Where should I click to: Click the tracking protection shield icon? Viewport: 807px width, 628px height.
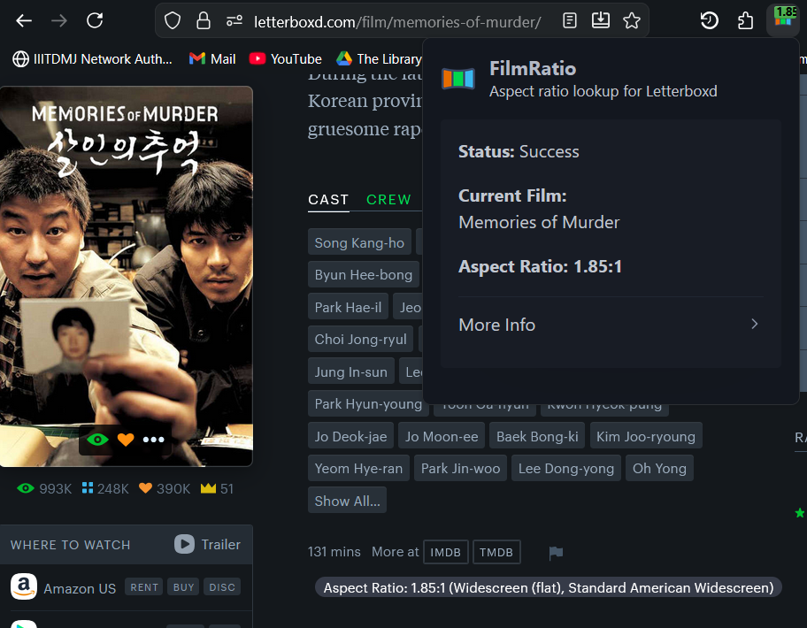(x=172, y=20)
